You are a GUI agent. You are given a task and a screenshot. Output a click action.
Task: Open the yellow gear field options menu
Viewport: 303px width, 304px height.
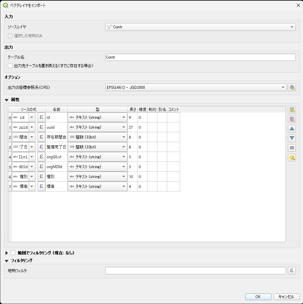[x=291, y=158]
